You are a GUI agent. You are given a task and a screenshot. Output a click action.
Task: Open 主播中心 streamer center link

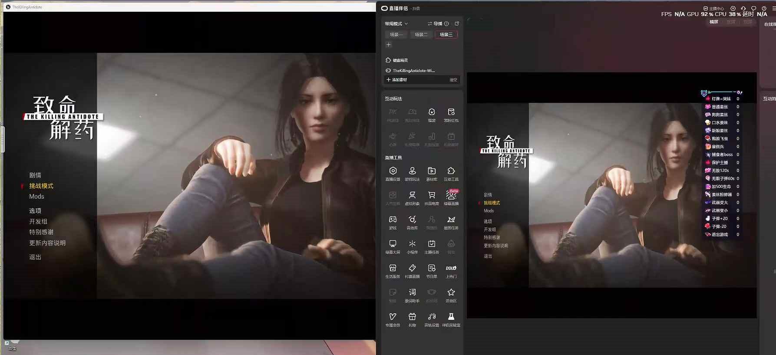713,8
